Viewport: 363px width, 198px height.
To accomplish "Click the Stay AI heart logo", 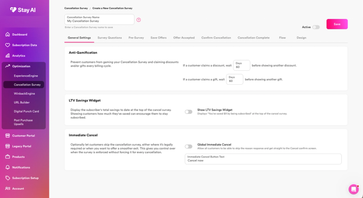I will [x=13, y=10].
